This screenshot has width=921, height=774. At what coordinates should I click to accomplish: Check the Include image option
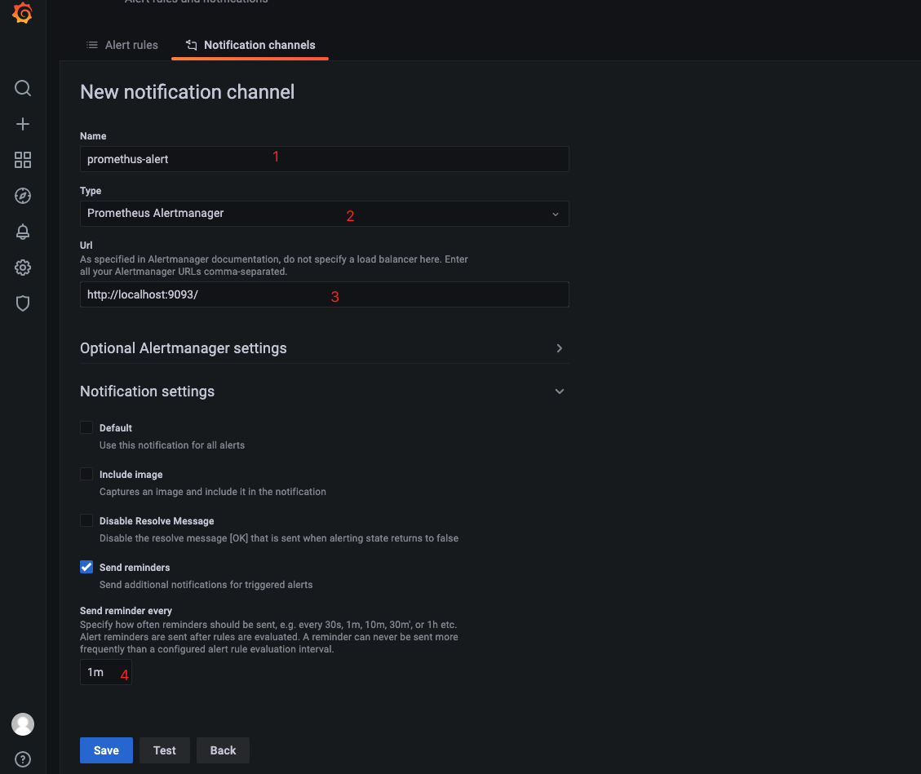86,474
